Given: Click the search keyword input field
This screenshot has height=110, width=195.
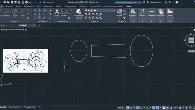Looking at the screenshot, I should point(129,2).
